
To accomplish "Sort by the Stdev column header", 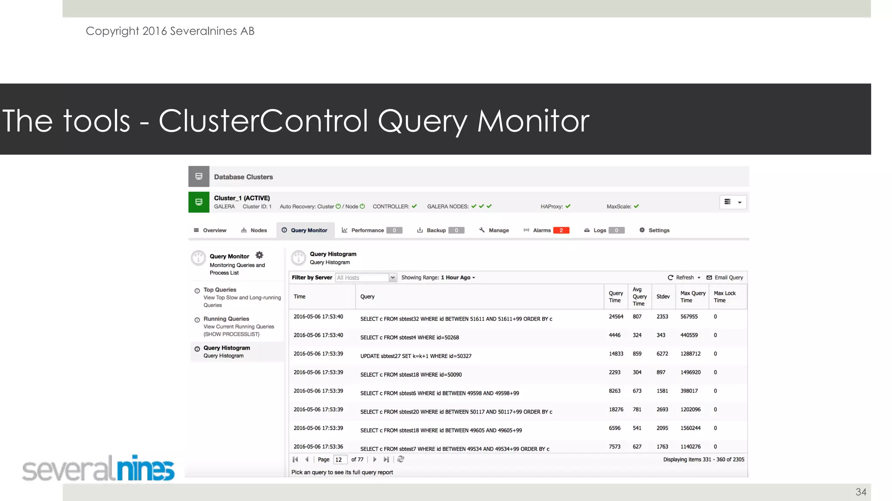I will [663, 297].
